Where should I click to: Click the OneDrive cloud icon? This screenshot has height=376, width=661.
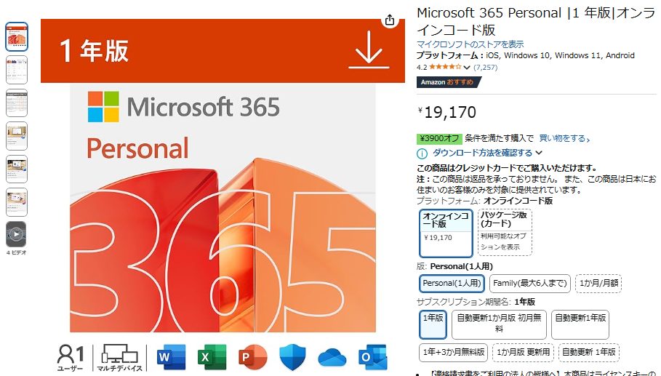point(332,357)
